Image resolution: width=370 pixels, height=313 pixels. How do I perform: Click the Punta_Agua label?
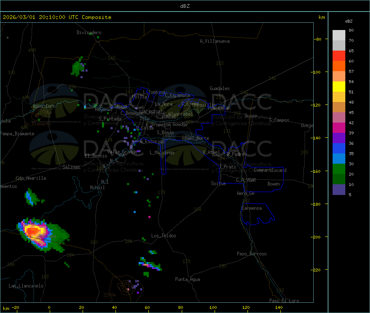pos(187,279)
